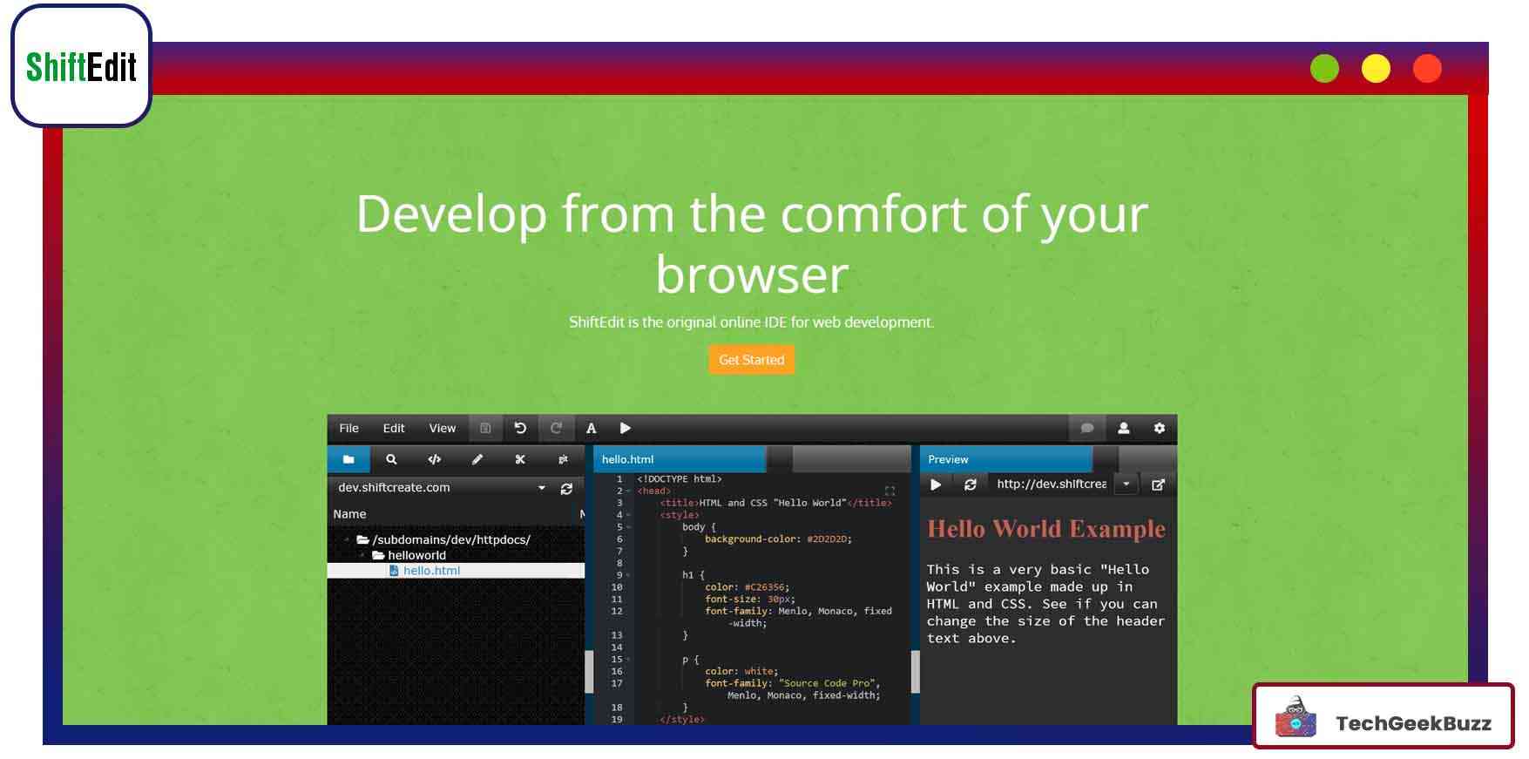Image resolution: width=1529 pixels, height=759 pixels.
Task: Click the pencil icon in sidebar
Action: pos(477,459)
